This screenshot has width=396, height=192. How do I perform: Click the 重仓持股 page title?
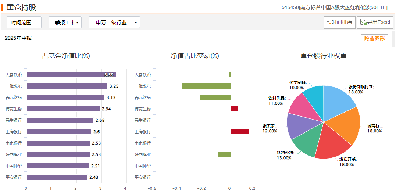(x=21, y=7)
